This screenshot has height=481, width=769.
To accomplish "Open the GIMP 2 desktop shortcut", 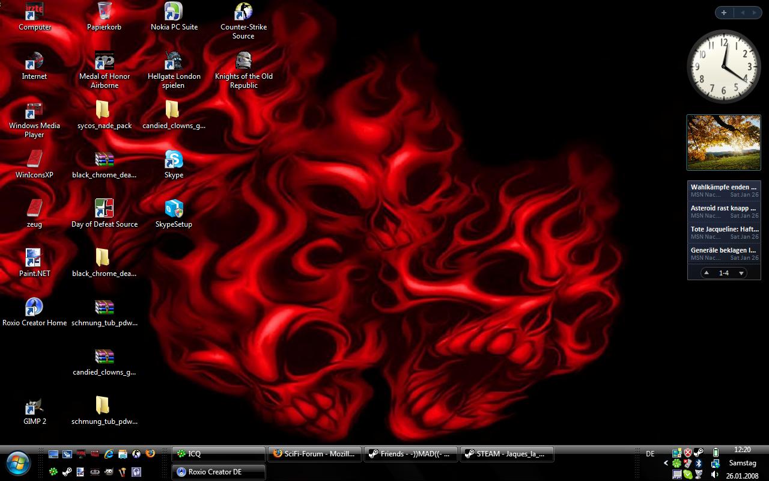I will pos(34,406).
